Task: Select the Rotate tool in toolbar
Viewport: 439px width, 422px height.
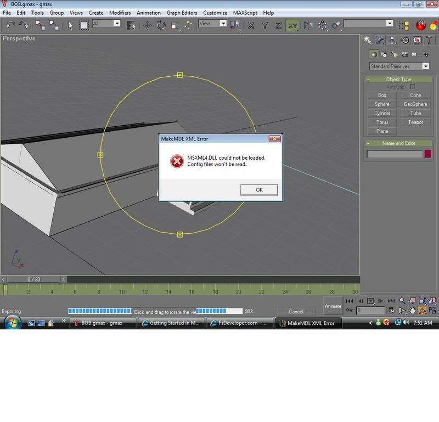Action: click(161, 25)
